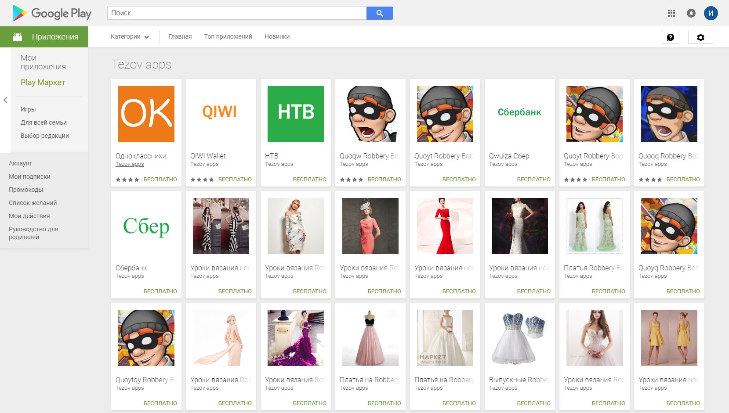Select the Приложения section header

point(44,37)
